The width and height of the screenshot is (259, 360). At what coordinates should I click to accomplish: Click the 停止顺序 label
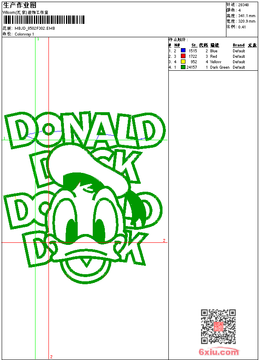pyautogui.click(x=178, y=39)
